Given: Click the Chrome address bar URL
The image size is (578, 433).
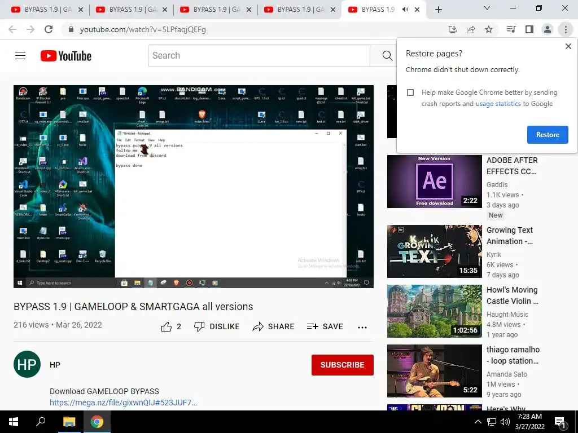Looking at the screenshot, I should [143, 29].
